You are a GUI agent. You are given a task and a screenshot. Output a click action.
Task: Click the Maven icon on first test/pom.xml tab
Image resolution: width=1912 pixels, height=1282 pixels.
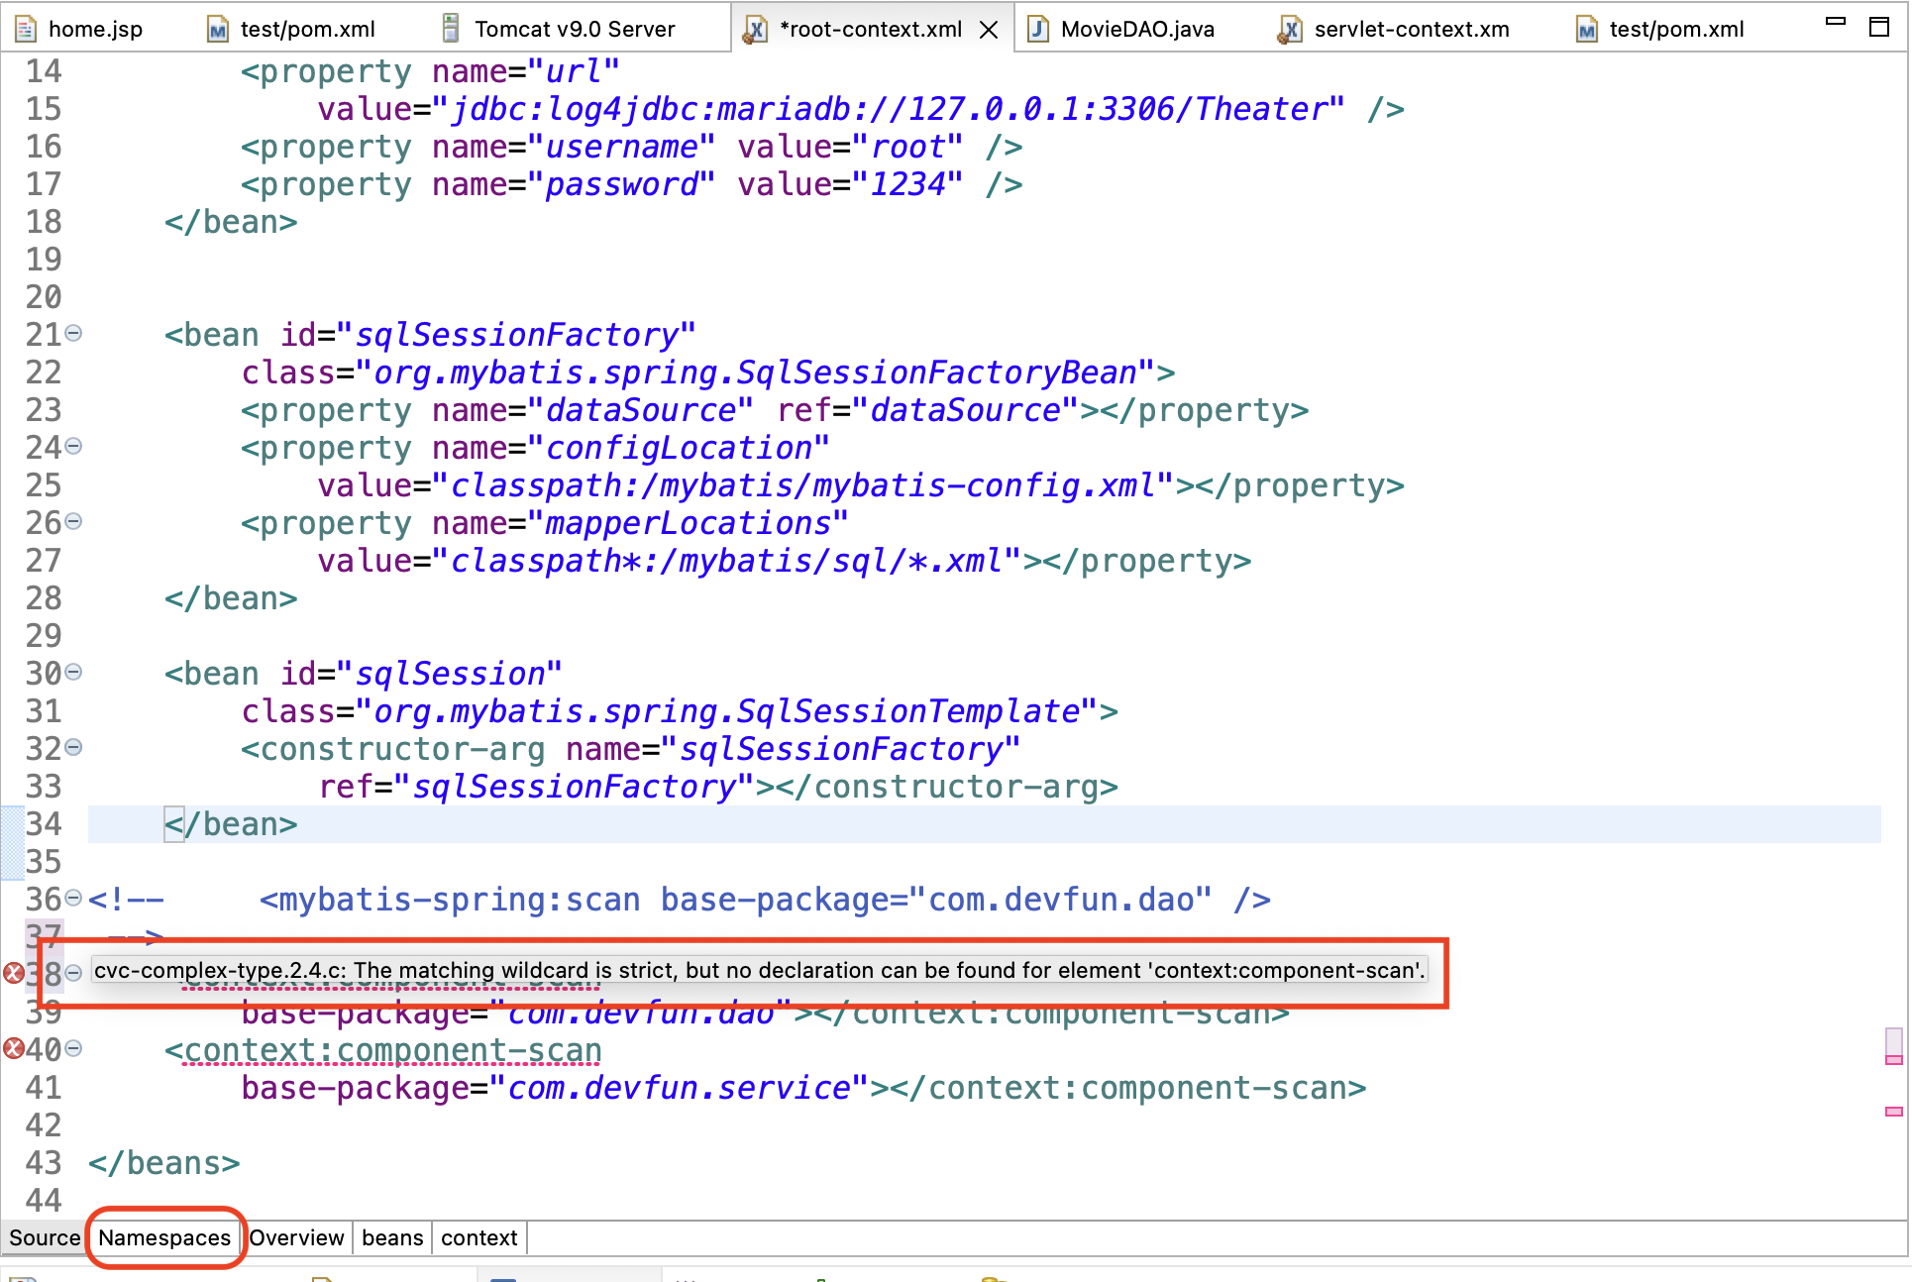(x=217, y=30)
